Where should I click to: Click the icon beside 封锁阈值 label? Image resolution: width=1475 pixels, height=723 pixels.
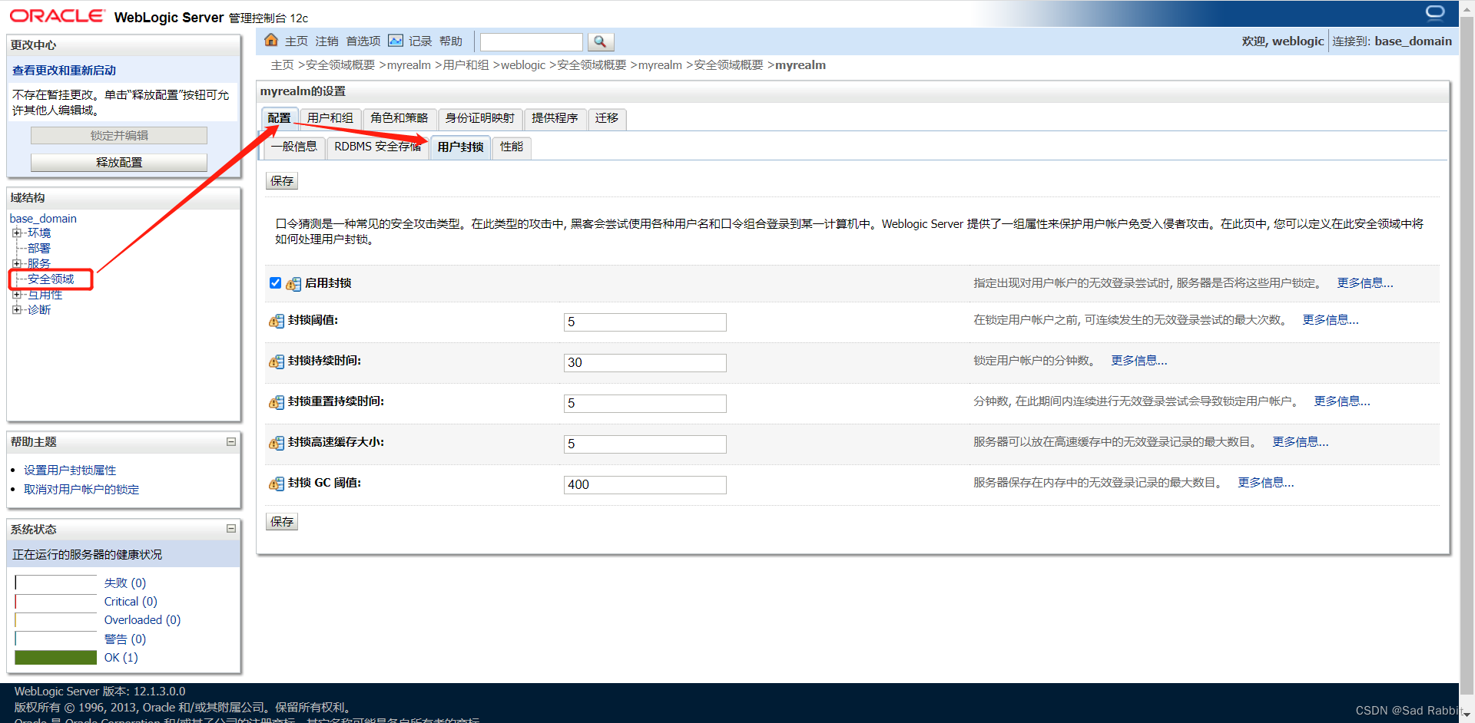point(277,321)
